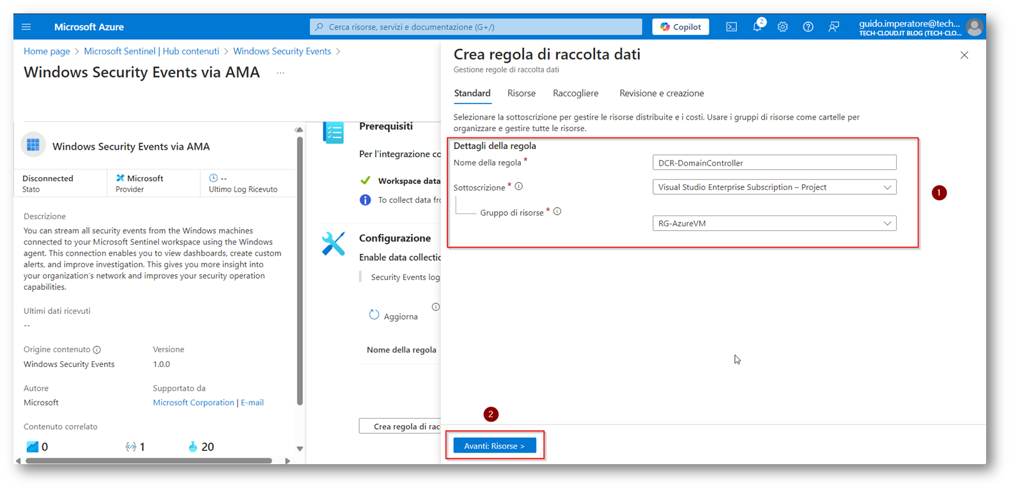The image size is (1013, 491).
Task: Click the clock icon for Ultimo Log Ricevuto
Action: click(x=213, y=178)
